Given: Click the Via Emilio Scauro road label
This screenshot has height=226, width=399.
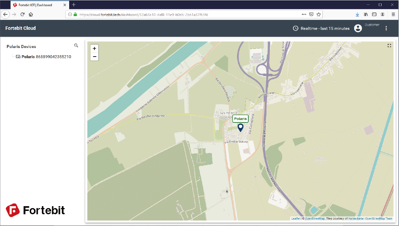Looking at the screenshot, I should coord(236,142).
